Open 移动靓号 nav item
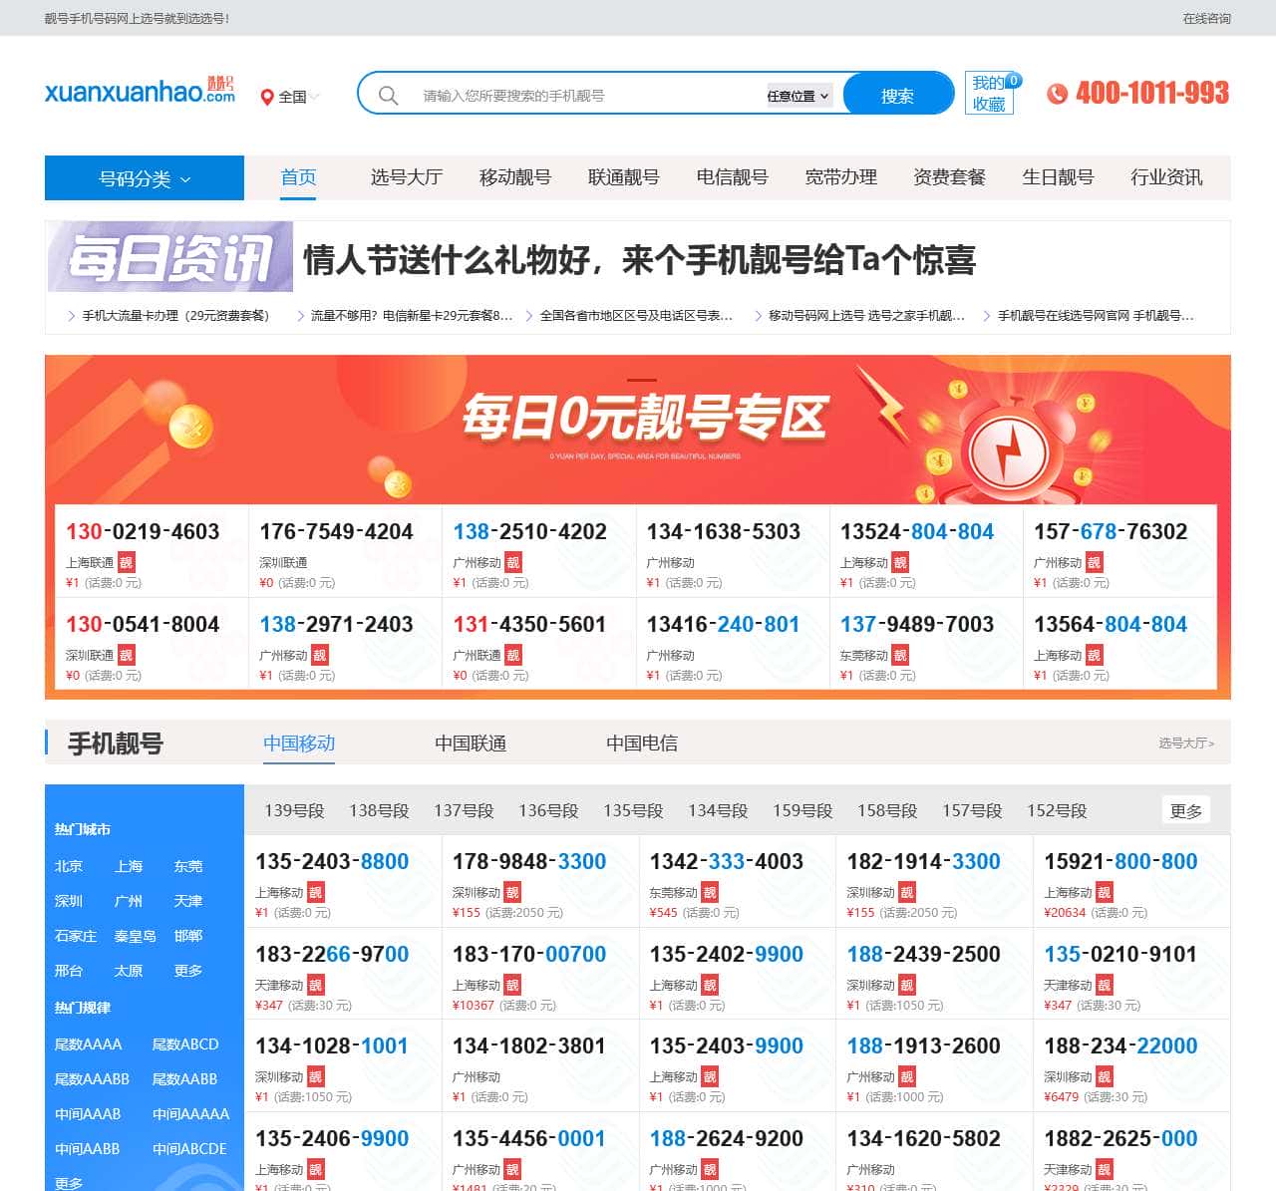Image resolution: width=1276 pixels, height=1191 pixels. tap(515, 177)
